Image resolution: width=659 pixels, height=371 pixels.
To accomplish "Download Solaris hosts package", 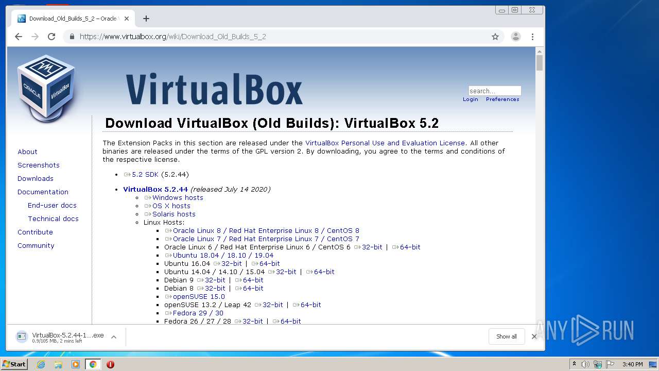I will click(170, 214).
